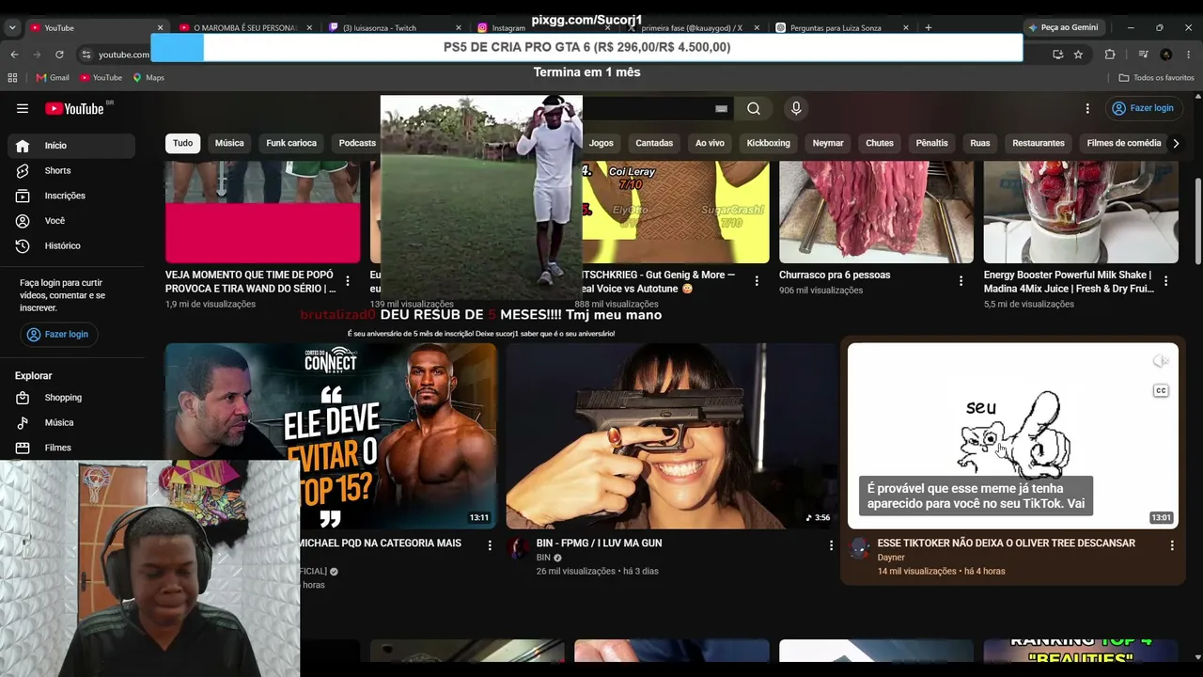Select the Ao vivo filter chip
Viewport: 1203px width, 677px height.
[x=710, y=143]
